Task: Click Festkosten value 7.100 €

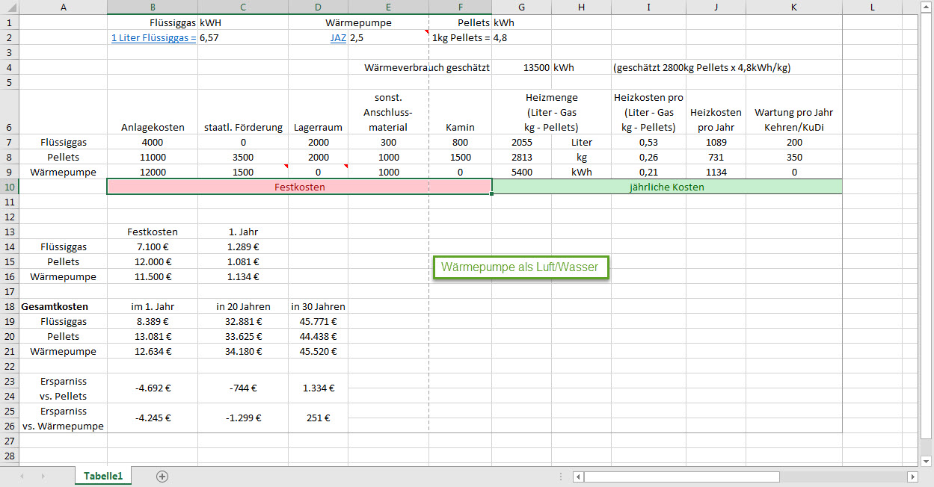Action: (x=153, y=246)
